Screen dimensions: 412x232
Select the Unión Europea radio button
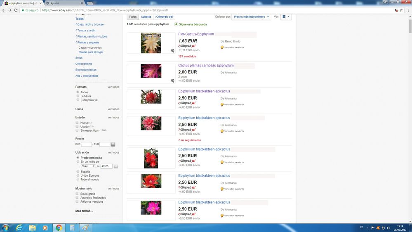78,175
